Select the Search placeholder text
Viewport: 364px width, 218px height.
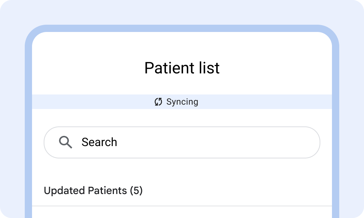pos(99,142)
